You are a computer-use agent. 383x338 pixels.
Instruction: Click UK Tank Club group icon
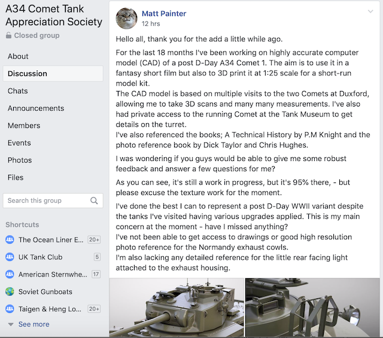[x=10, y=257]
